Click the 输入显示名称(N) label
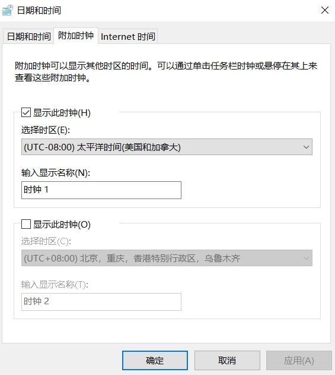Screen dimensions: 335x375 (56, 172)
